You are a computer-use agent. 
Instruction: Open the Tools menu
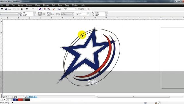(67, 5)
